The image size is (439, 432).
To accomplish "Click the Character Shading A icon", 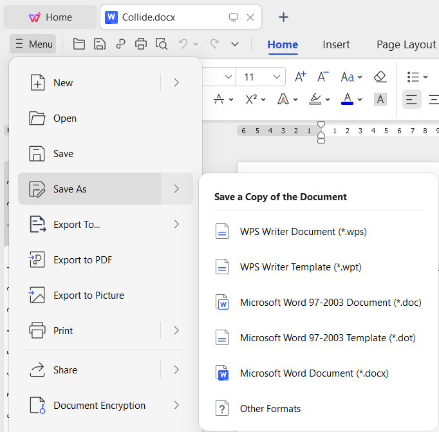I will pyautogui.click(x=380, y=99).
